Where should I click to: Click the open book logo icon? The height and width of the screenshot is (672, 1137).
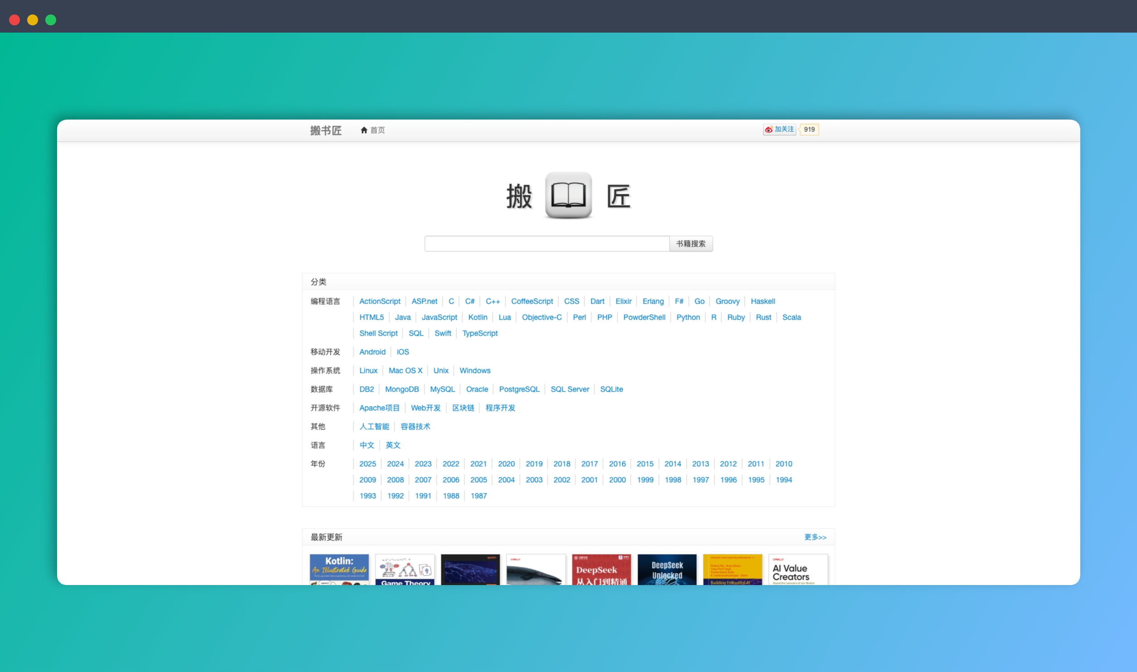(568, 195)
